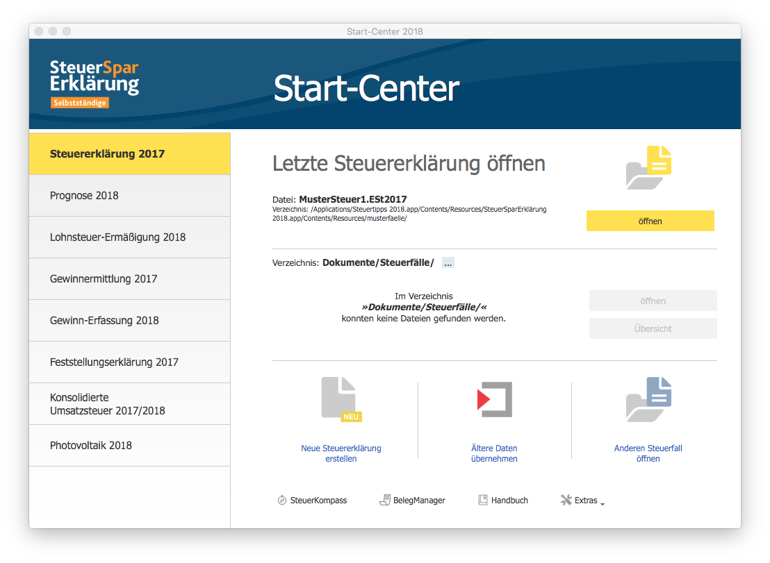Viewport: 770px width, 563px height.
Task: Select the Photovoltaik 2018 tab
Action: pos(130,445)
